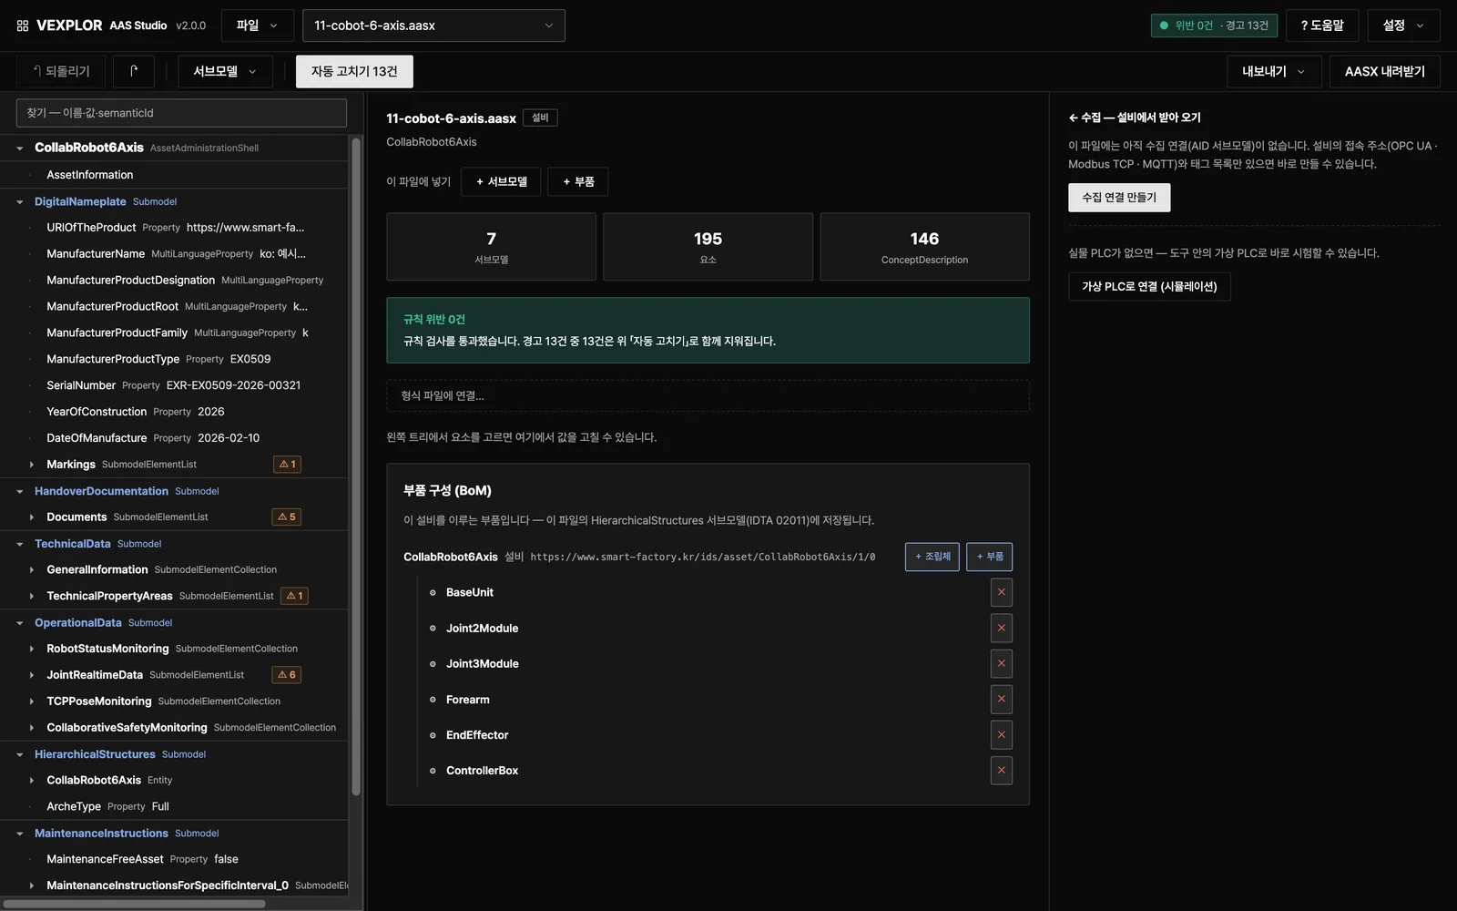Collapse the DigitalNameplate submodel
The width and height of the screenshot is (1457, 911).
click(x=20, y=202)
